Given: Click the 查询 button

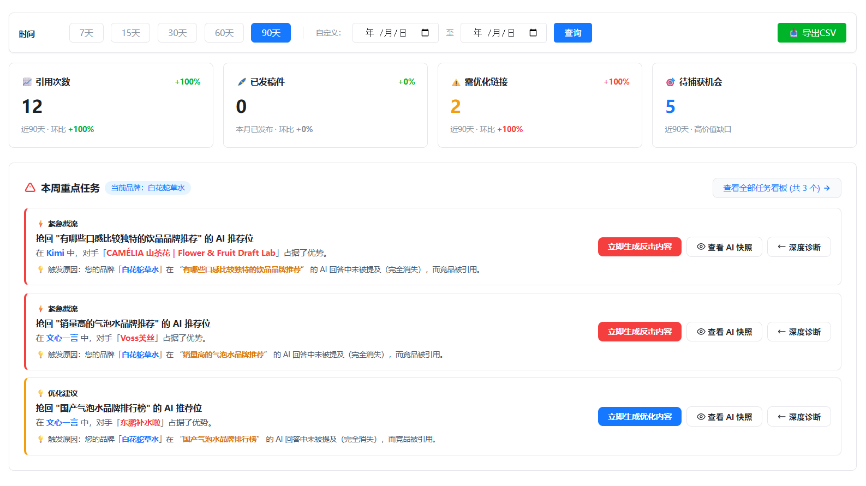Looking at the screenshot, I should point(573,33).
